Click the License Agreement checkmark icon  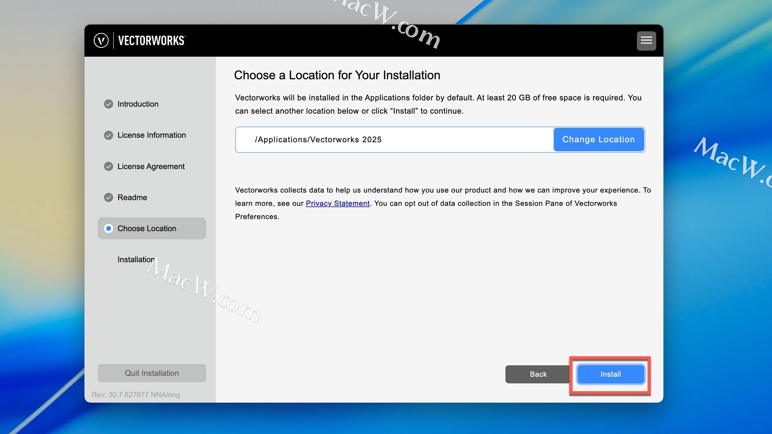click(x=109, y=166)
